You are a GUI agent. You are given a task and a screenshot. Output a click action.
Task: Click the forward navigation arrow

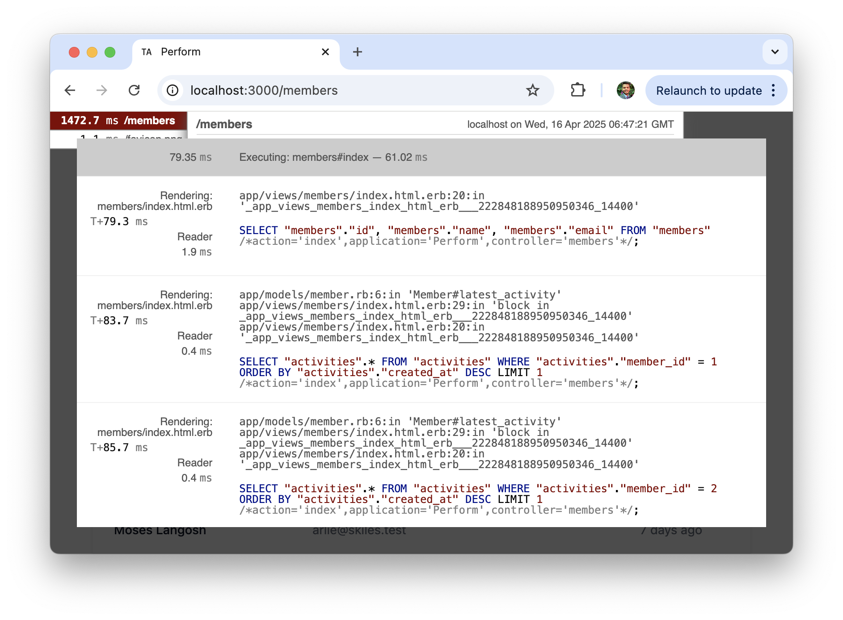[102, 90]
